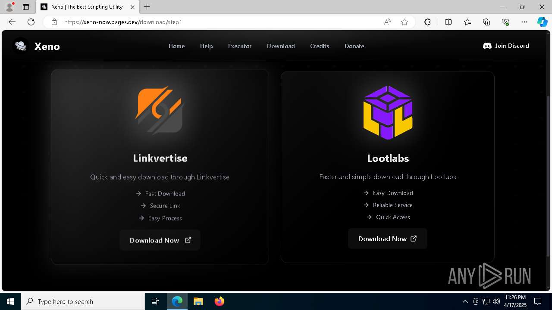Click the Xeno UFO logo icon

pos(21,46)
